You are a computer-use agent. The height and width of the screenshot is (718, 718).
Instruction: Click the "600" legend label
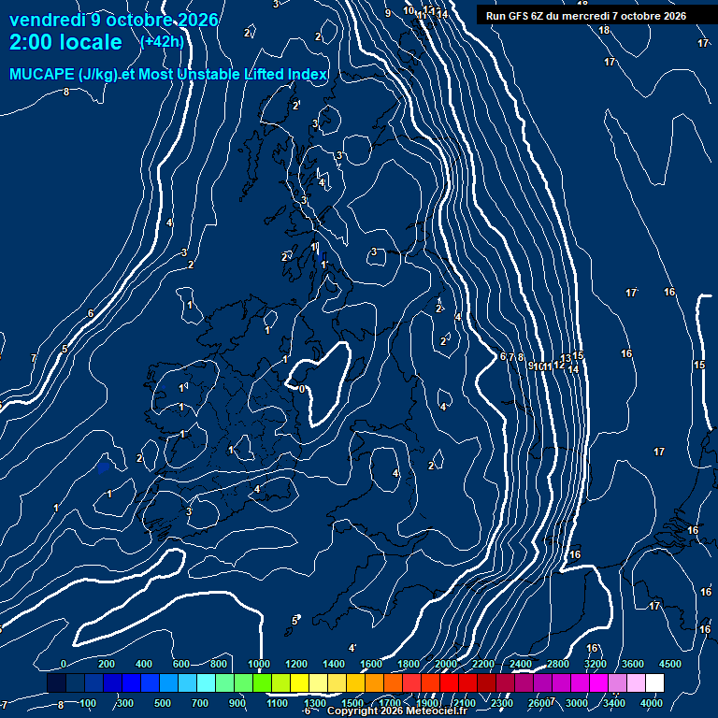[x=180, y=664]
